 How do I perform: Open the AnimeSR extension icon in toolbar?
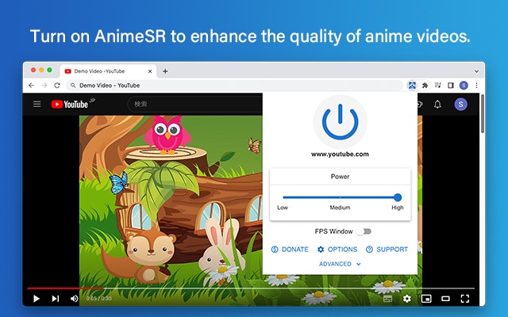412,86
